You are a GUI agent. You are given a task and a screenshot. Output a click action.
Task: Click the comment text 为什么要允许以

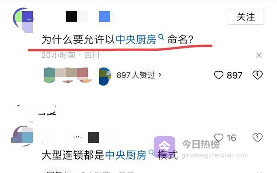click(x=79, y=39)
